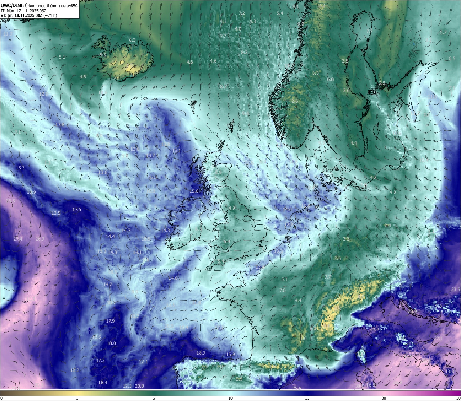Viewport: 461px width, 401px height.
Task: Click the 2.8 value label
Action: pos(388,225)
